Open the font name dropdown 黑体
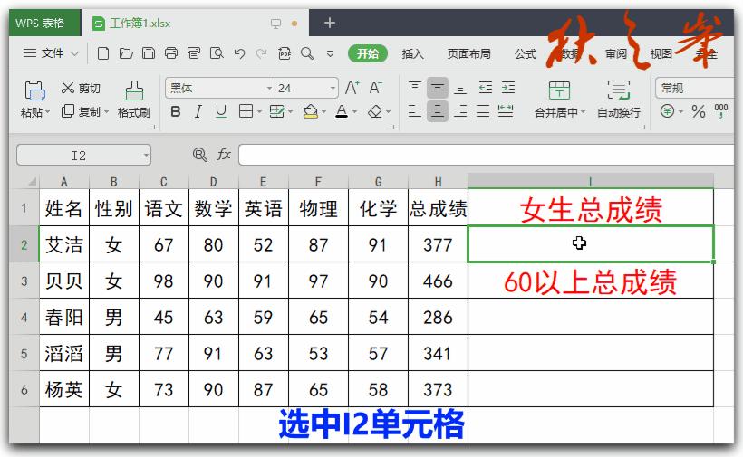The width and height of the screenshot is (743, 457). click(269, 88)
